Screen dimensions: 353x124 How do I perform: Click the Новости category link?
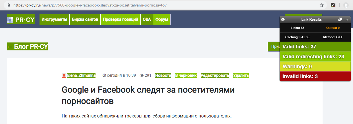click(x=163, y=75)
